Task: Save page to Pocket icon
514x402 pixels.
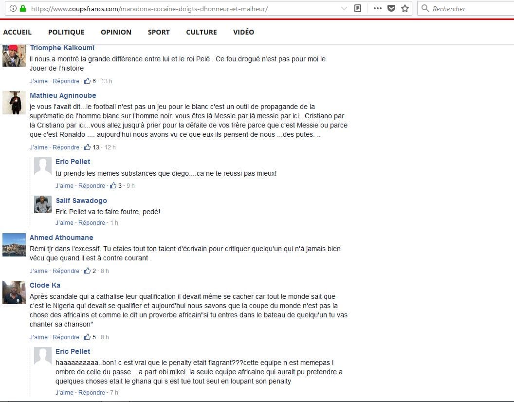Action: (x=391, y=9)
